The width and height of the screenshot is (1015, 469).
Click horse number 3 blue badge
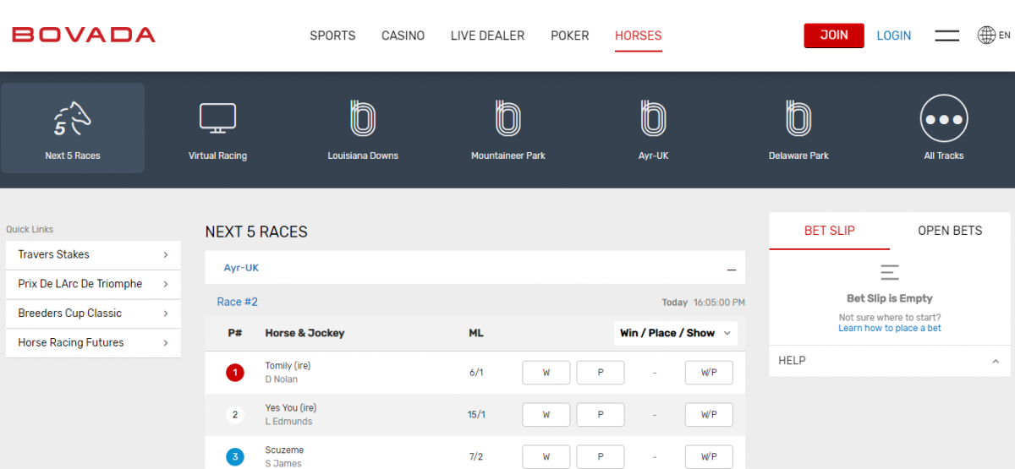click(x=235, y=457)
